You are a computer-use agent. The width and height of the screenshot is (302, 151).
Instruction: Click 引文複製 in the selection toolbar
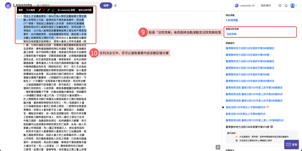(x=31, y=10)
